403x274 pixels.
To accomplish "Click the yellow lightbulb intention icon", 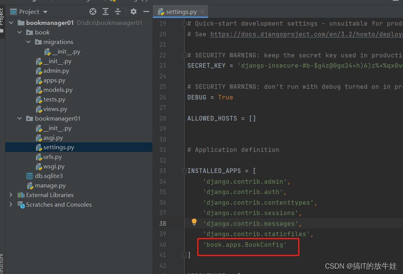I will pyautogui.click(x=194, y=222).
